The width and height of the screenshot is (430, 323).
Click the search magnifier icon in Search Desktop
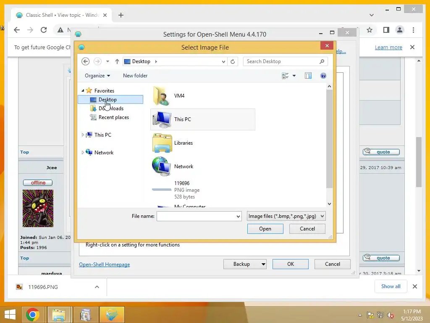tap(322, 61)
